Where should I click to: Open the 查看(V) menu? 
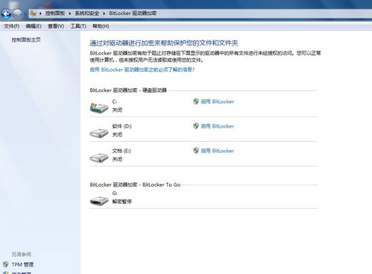(x=56, y=26)
